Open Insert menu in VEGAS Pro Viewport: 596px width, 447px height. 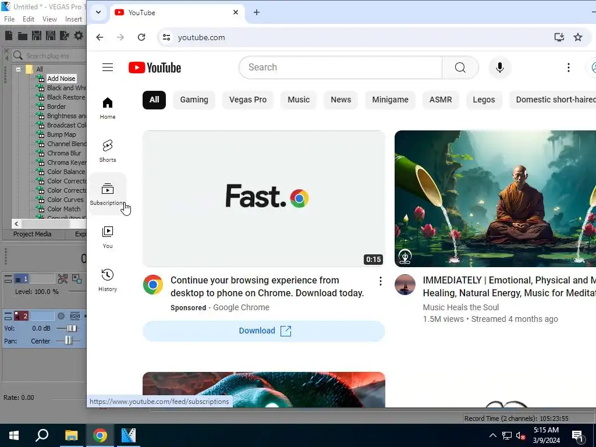(x=73, y=19)
